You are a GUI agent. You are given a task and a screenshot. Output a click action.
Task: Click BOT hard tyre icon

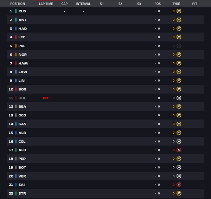click(x=179, y=167)
